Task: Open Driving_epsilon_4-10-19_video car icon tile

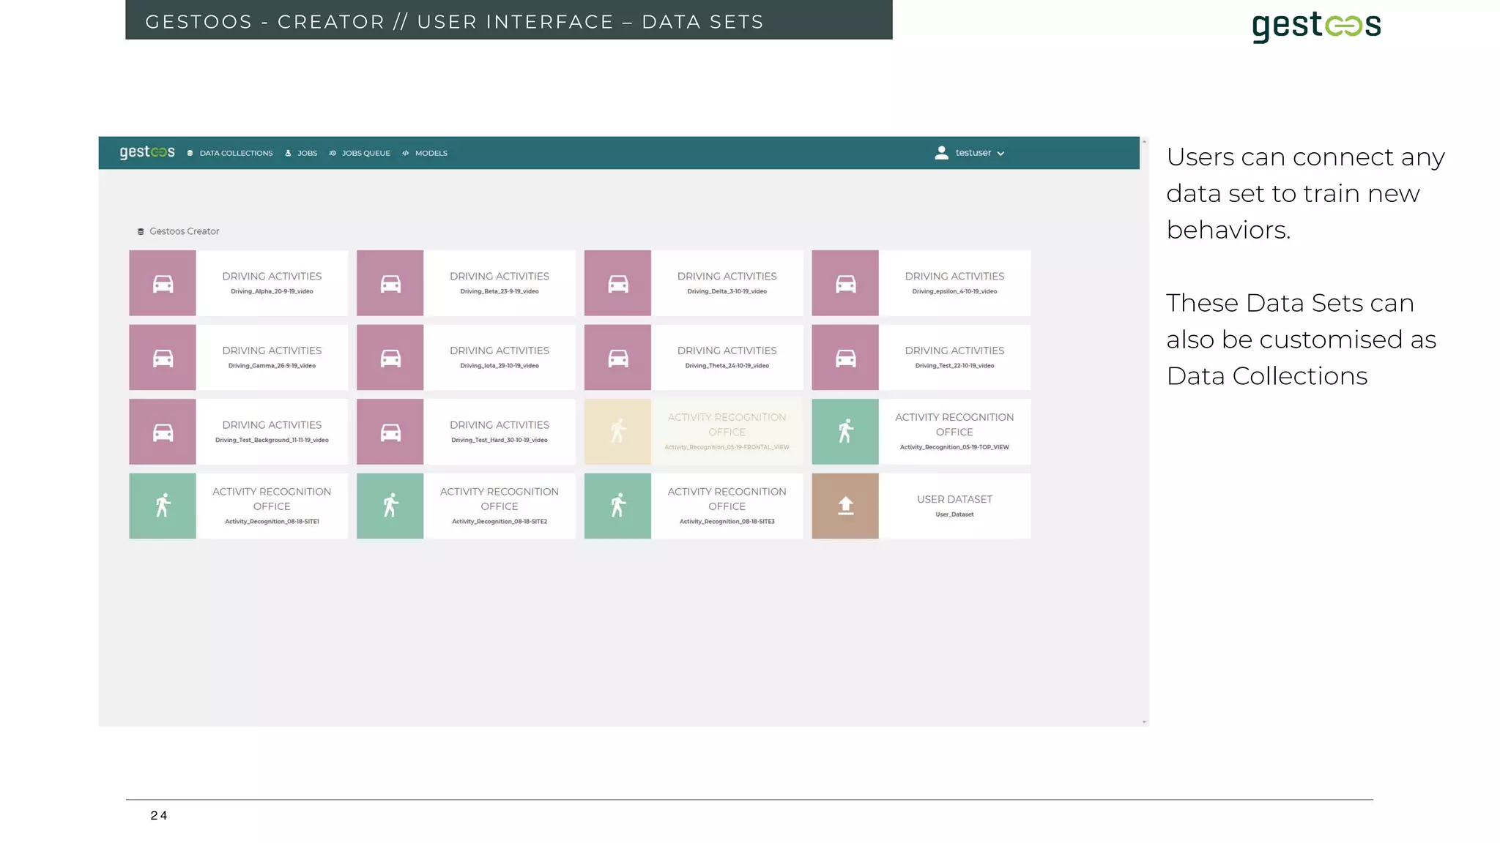Action: tap(845, 283)
